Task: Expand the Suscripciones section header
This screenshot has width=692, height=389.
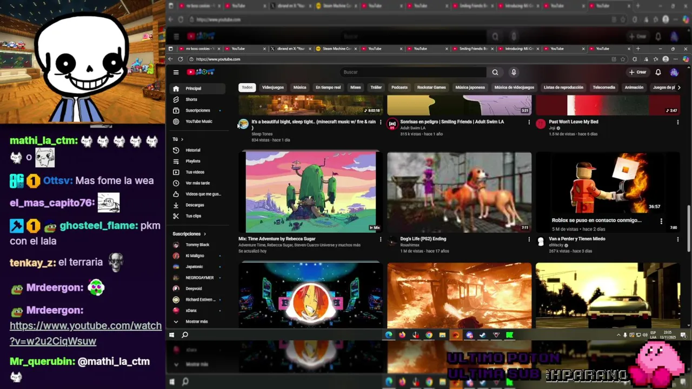Action: [x=189, y=234]
